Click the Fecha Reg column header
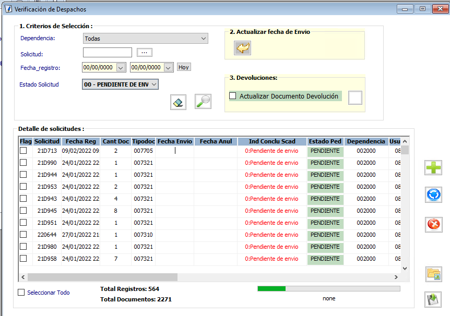450x316 pixels. point(80,141)
